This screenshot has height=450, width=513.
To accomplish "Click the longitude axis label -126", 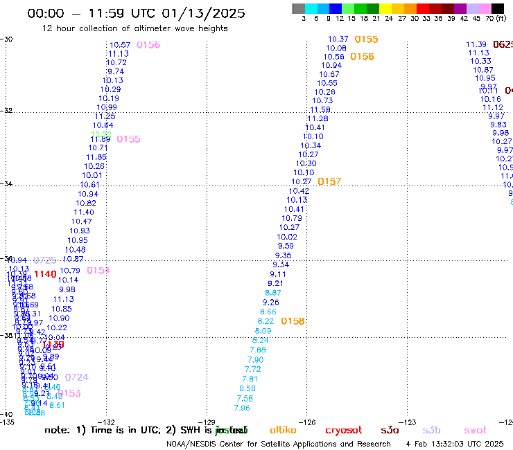I will point(307,422).
